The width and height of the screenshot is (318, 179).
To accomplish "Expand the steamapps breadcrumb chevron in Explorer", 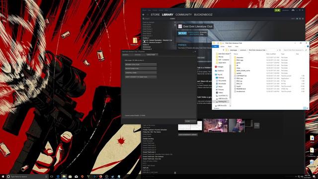I will tap(238, 50).
